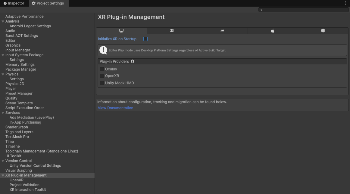The image size is (350, 194).
Task: Click the Project Settings gear icon
Action: [x=34, y=3]
